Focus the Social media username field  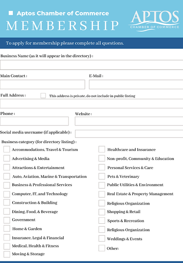(x=129, y=134)
